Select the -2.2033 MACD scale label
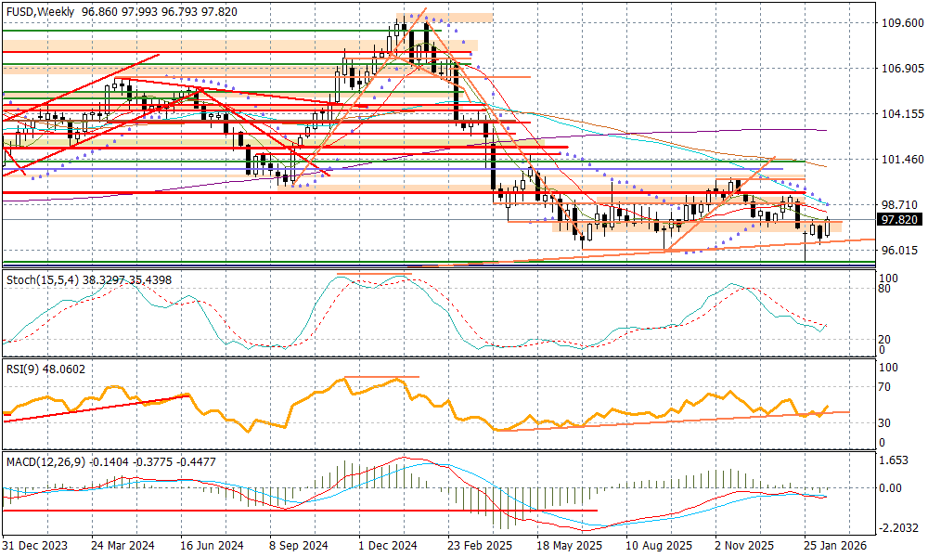The width and height of the screenshot is (928, 557). (x=898, y=528)
